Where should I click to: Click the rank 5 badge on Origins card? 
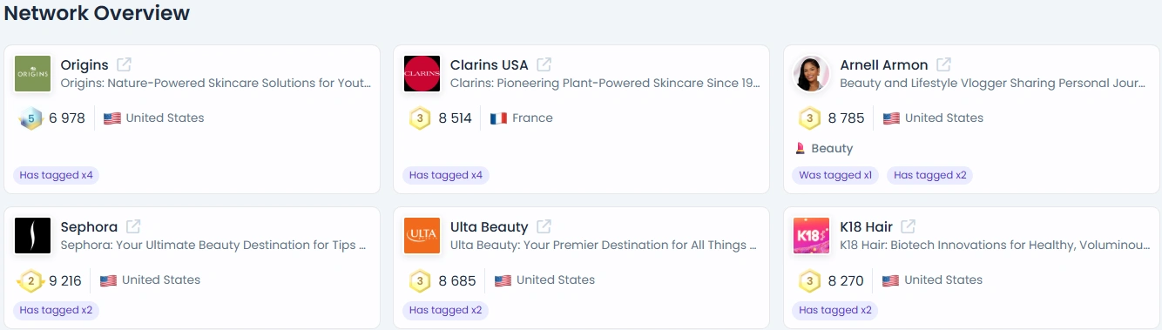[x=30, y=118]
